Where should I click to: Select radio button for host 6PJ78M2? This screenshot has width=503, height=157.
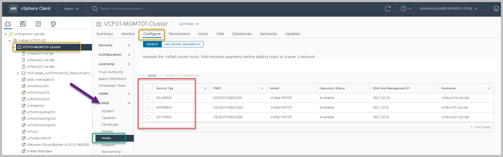coord(148,117)
